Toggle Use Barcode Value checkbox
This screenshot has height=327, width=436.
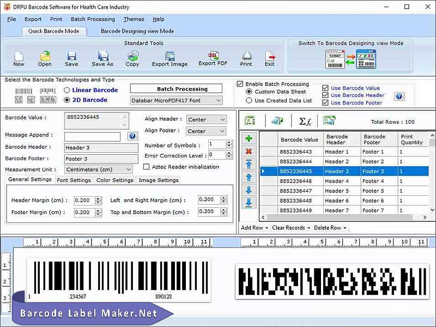(x=325, y=88)
